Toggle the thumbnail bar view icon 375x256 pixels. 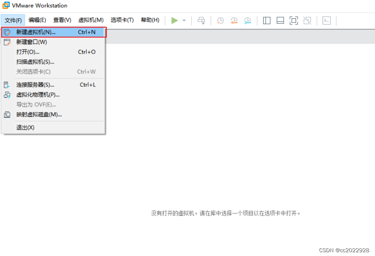pyautogui.click(x=280, y=21)
